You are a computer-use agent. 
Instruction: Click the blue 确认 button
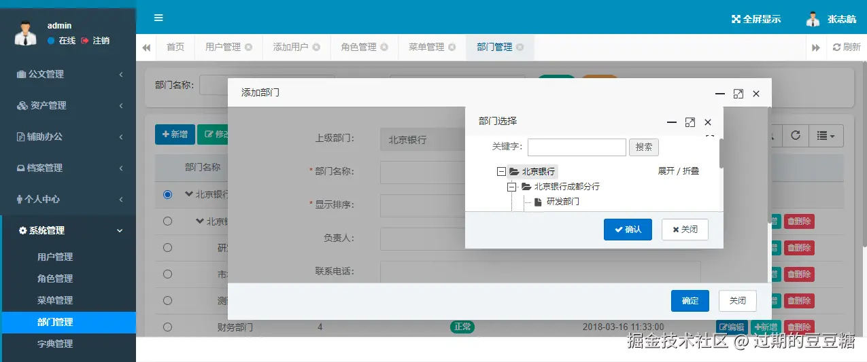(628, 230)
